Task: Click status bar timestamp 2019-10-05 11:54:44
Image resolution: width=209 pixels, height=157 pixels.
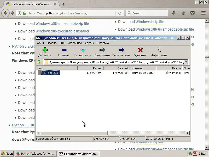Action: pyautogui.click(x=160, y=139)
